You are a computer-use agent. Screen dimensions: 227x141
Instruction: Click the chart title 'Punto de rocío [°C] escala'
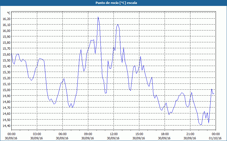(116, 3)
